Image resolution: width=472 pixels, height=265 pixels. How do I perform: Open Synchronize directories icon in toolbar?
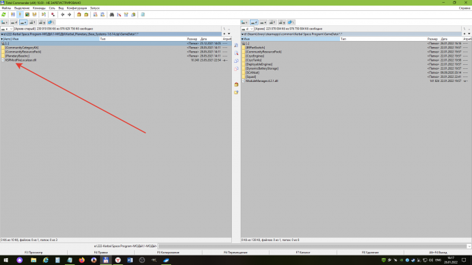[126, 14]
